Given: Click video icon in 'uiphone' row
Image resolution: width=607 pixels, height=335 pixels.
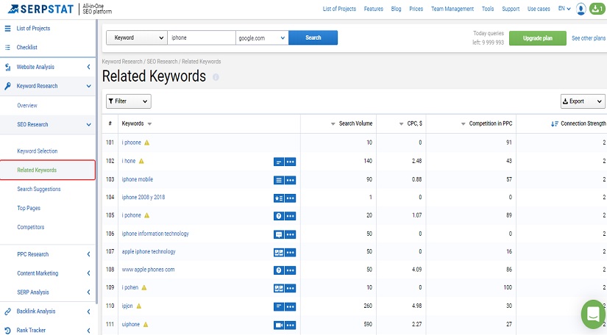Looking at the screenshot, I should [x=279, y=325].
